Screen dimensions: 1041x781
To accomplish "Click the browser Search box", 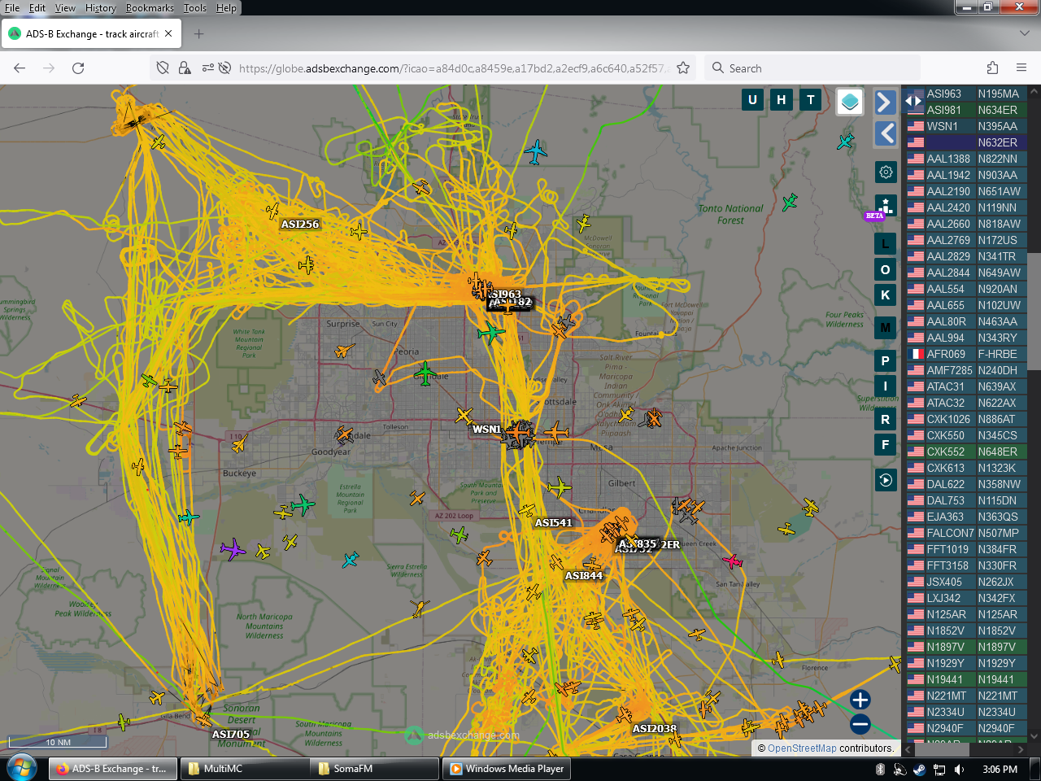I will point(812,68).
